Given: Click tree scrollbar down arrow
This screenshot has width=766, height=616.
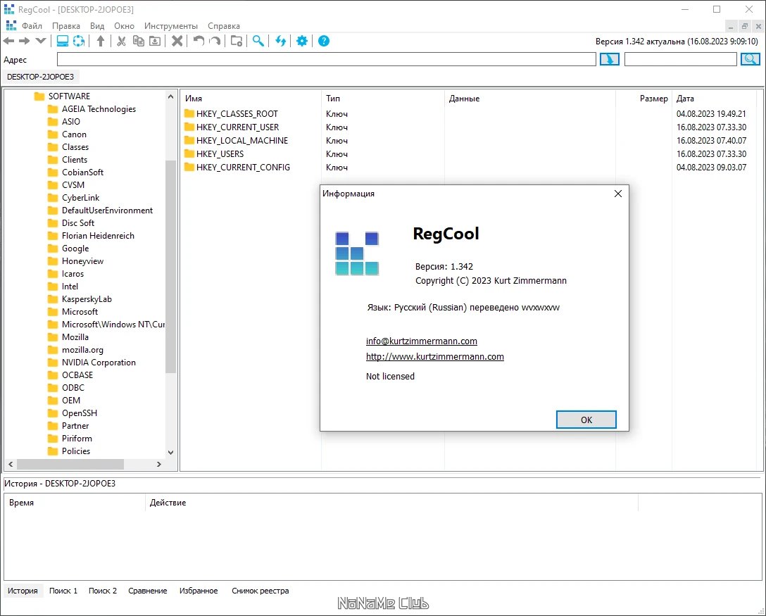Looking at the screenshot, I should point(170,453).
